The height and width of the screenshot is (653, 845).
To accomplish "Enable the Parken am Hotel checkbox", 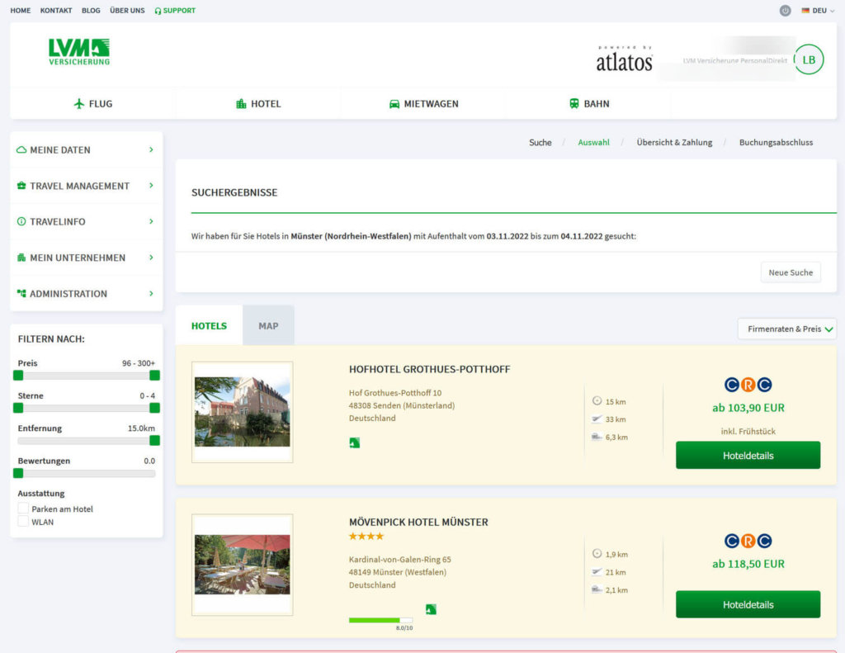I will point(23,509).
